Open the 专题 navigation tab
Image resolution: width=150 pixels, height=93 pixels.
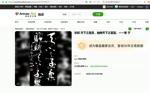pyautogui.click(x=147, y=22)
